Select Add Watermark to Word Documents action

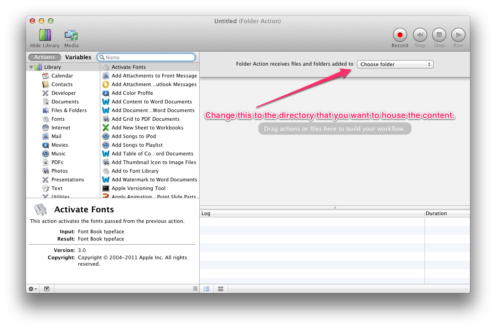click(x=150, y=180)
